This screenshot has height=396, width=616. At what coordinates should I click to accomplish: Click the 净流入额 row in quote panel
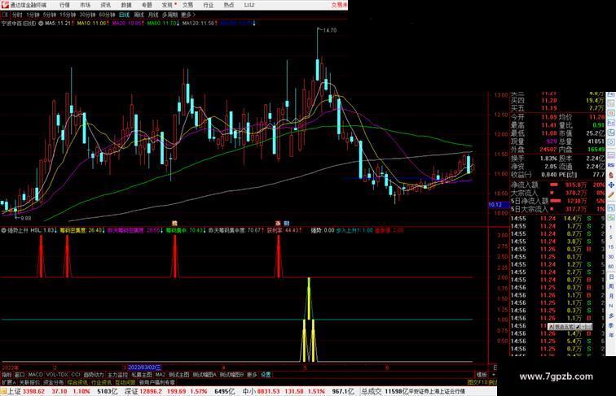pos(557,185)
